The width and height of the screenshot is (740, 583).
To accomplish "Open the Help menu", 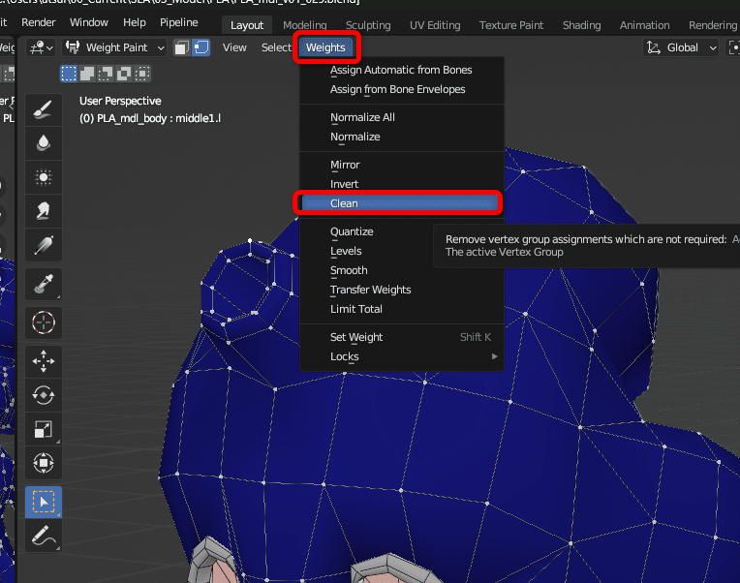I will pyautogui.click(x=135, y=22).
